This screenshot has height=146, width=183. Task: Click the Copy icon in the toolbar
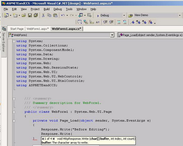point(49,15)
